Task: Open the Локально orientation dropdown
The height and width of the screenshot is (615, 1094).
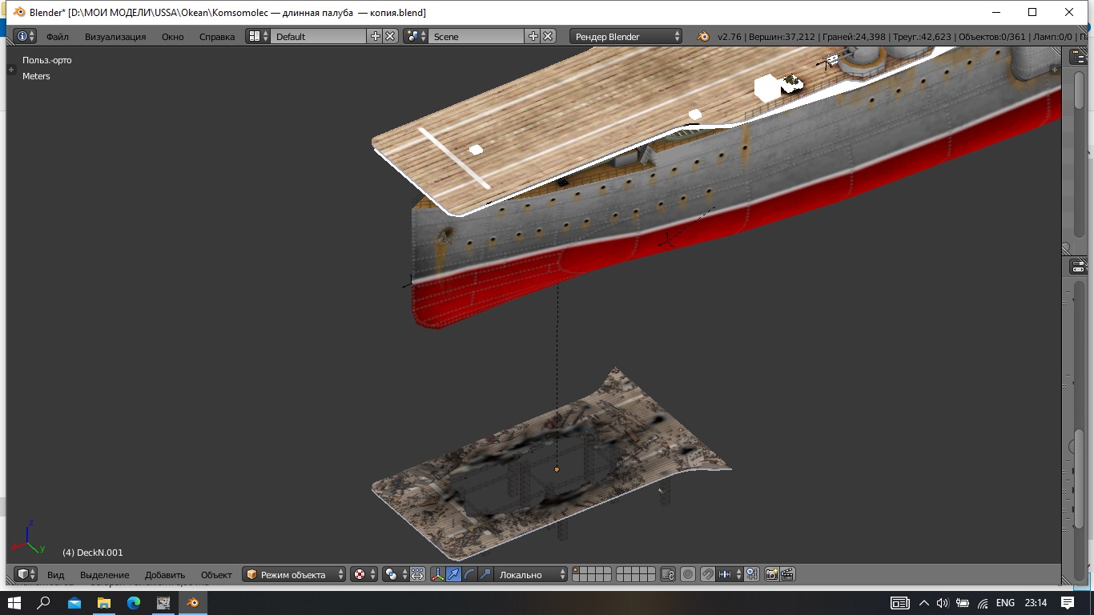Action: 529,574
